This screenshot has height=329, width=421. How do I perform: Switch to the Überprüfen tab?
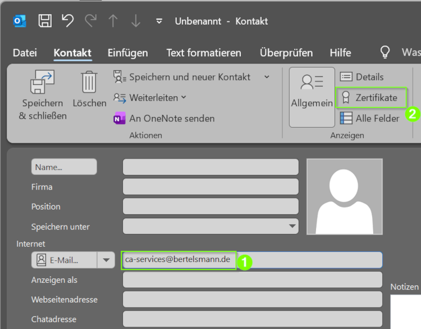click(286, 53)
